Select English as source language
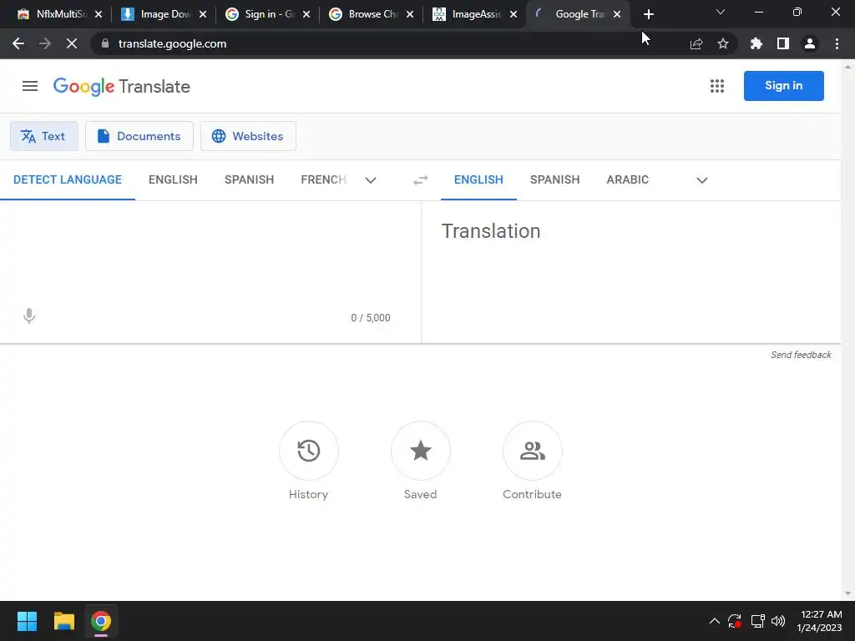The height and width of the screenshot is (641, 855). (x=173, y=180)
